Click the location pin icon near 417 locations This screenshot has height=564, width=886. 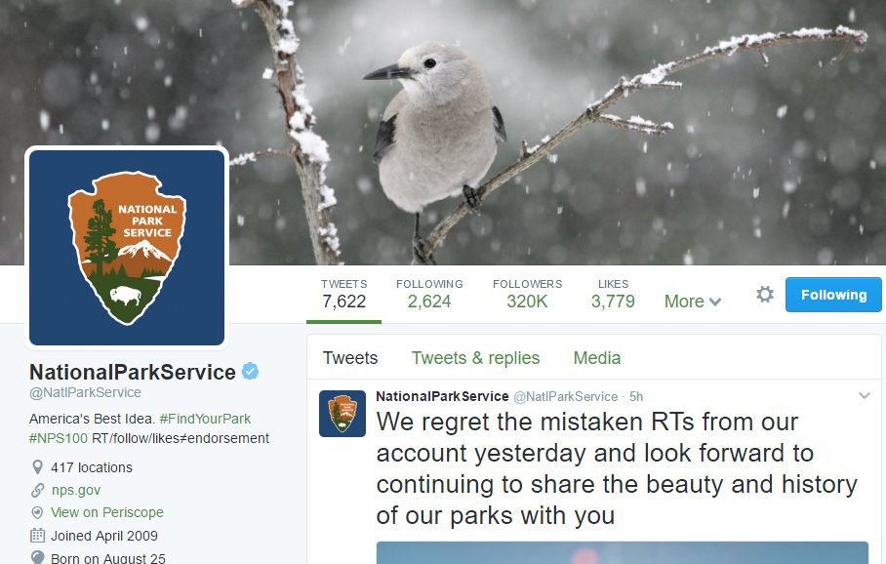(37, 467)
